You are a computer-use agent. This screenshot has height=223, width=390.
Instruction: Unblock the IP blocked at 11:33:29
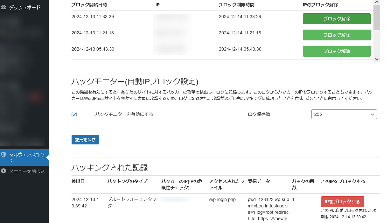pyautogui.click(x=337, y=19)
